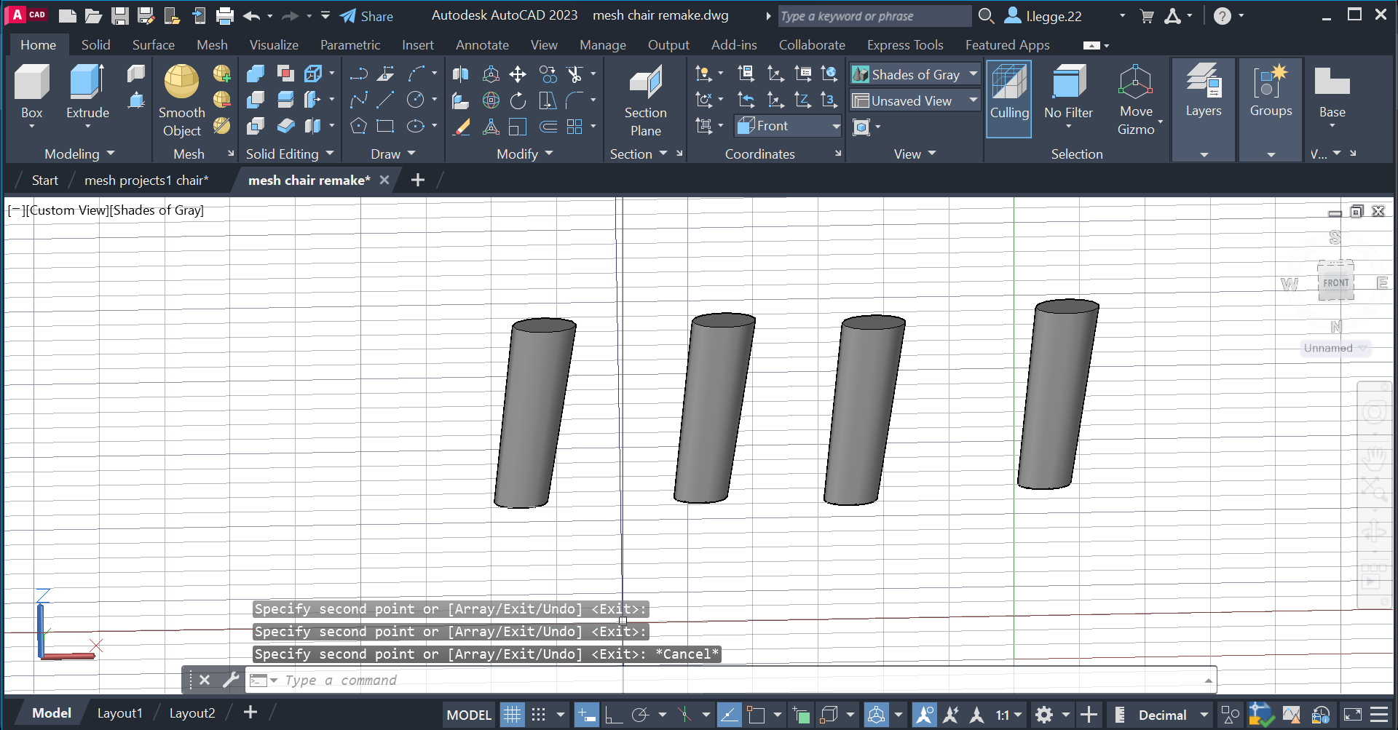
Task: Expand the Solid Editing panel
Action: point(290,154)
